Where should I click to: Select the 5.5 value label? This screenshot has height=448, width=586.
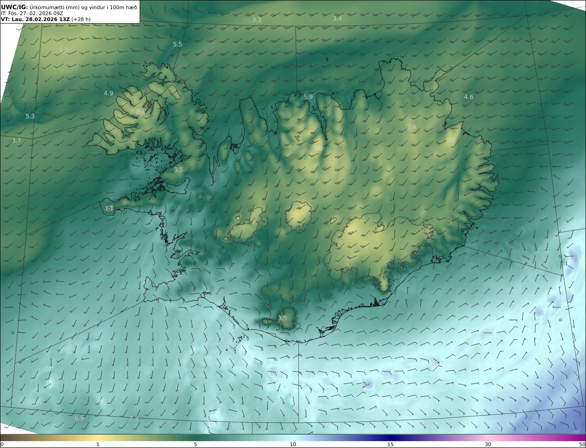(177, 44)
